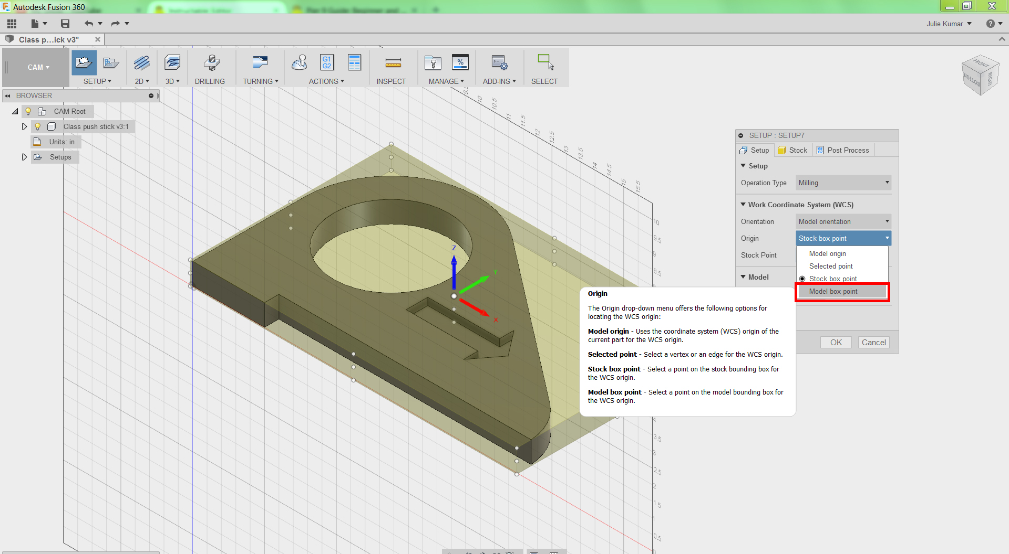Screen dimensions: 1009x554
Task: Click the red X axis arrow
Action: [475, 308]
